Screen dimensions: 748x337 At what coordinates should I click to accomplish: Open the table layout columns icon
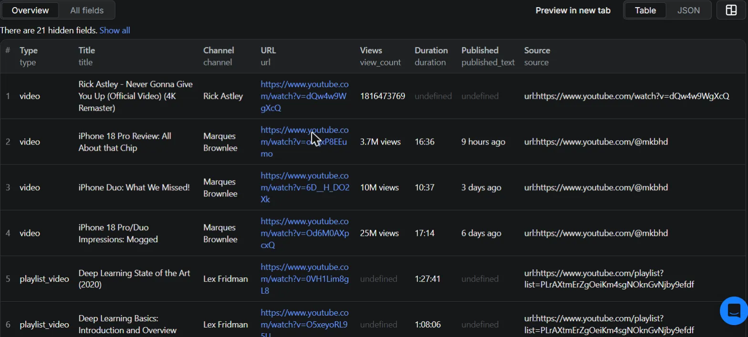pyautogui.click(x=731, y=10)
